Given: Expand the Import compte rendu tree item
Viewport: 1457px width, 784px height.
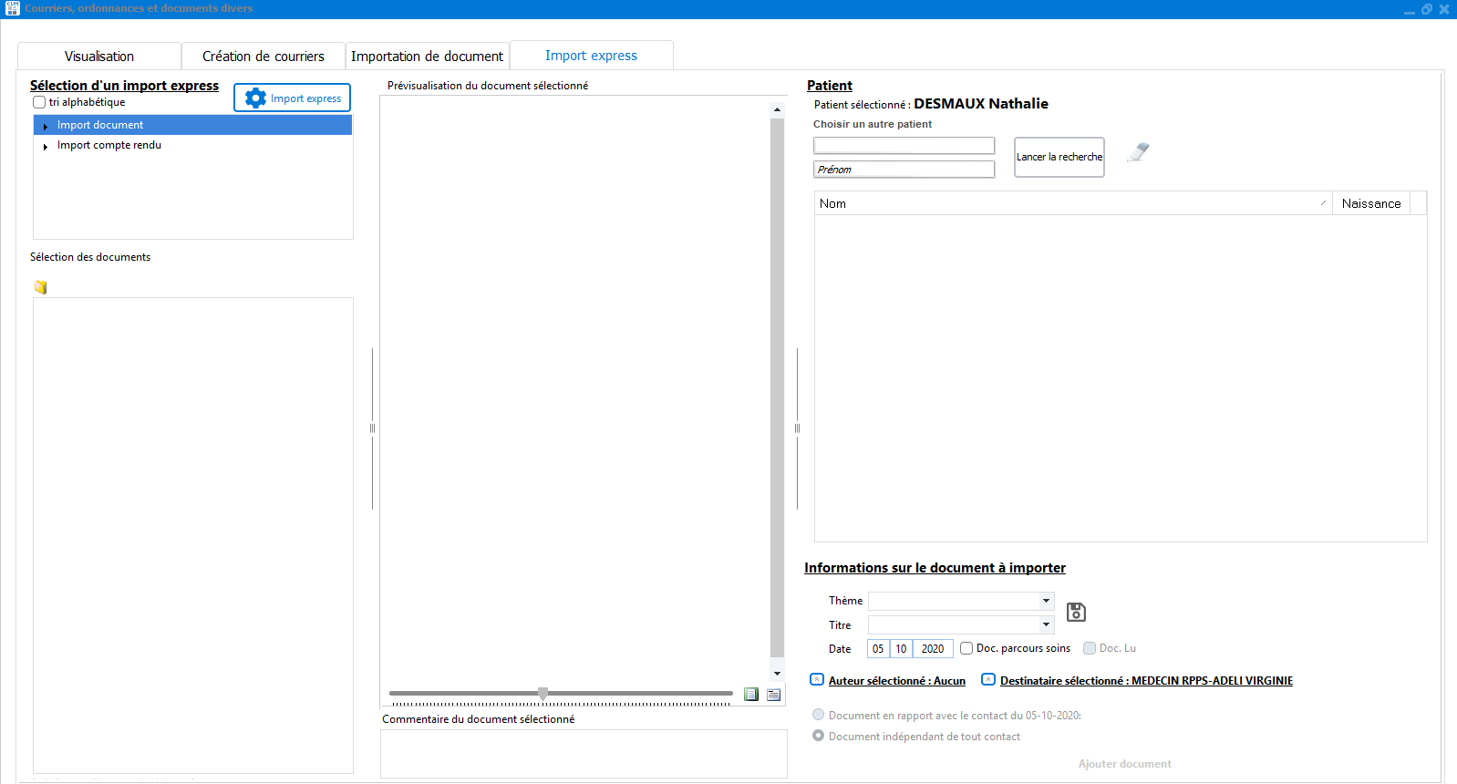Looking at the screenshot, I should point(45,146).
